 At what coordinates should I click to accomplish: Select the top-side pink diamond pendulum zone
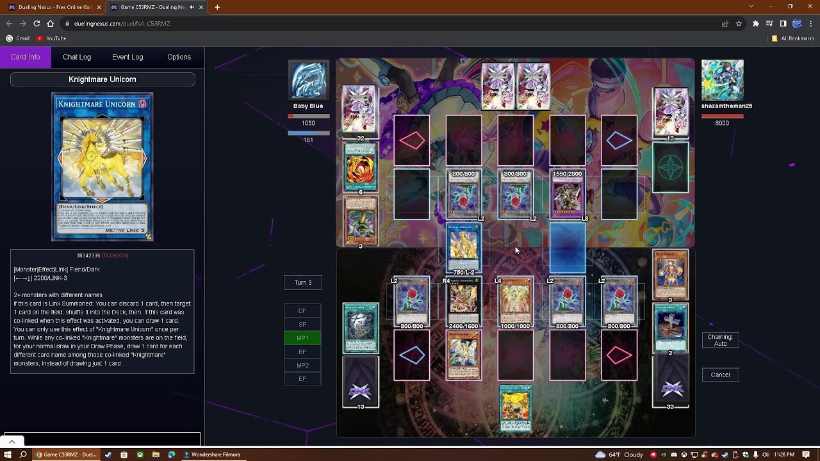412,141
